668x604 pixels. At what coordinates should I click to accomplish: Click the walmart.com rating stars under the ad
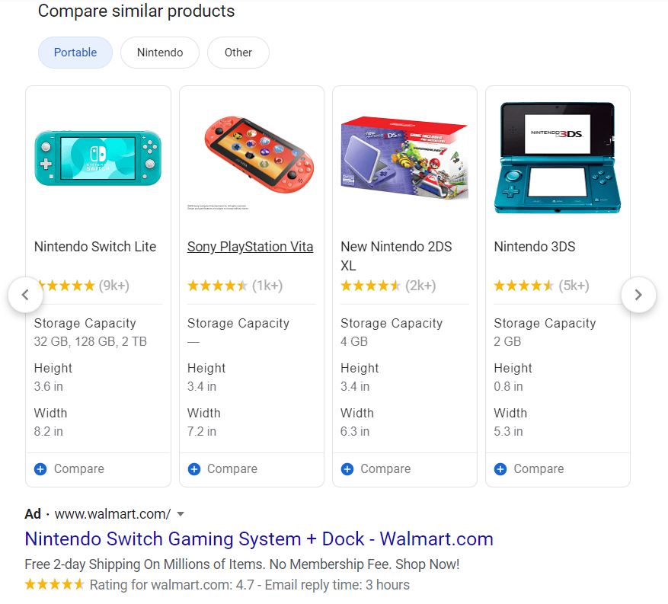tap(54, 583)
